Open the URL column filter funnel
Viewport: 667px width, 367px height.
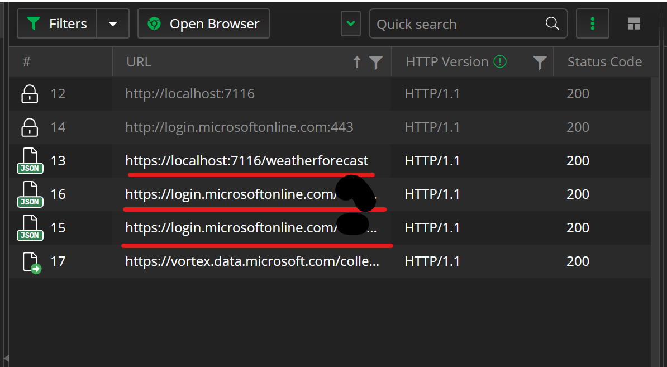pos(376,63)
